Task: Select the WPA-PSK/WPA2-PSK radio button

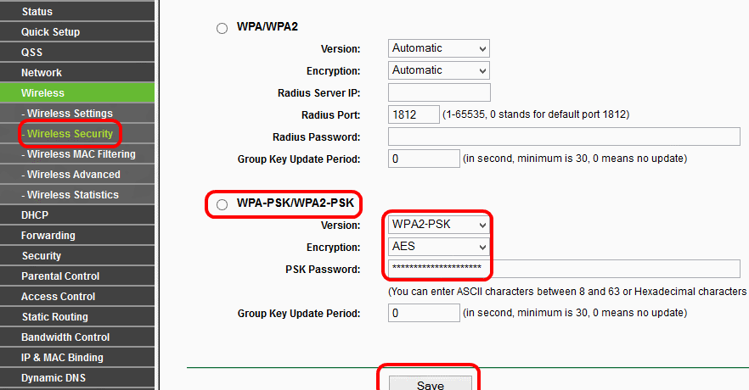Action: [222, 204]
